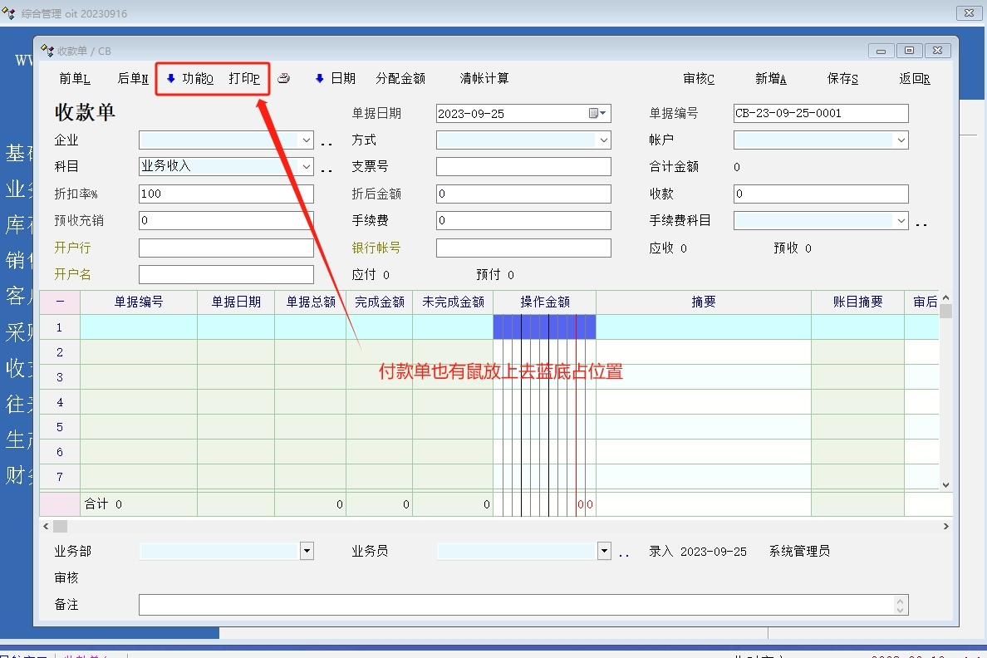Click the blue arrow beside 日期
Screen dimensions: 987x658
(319, 79)
